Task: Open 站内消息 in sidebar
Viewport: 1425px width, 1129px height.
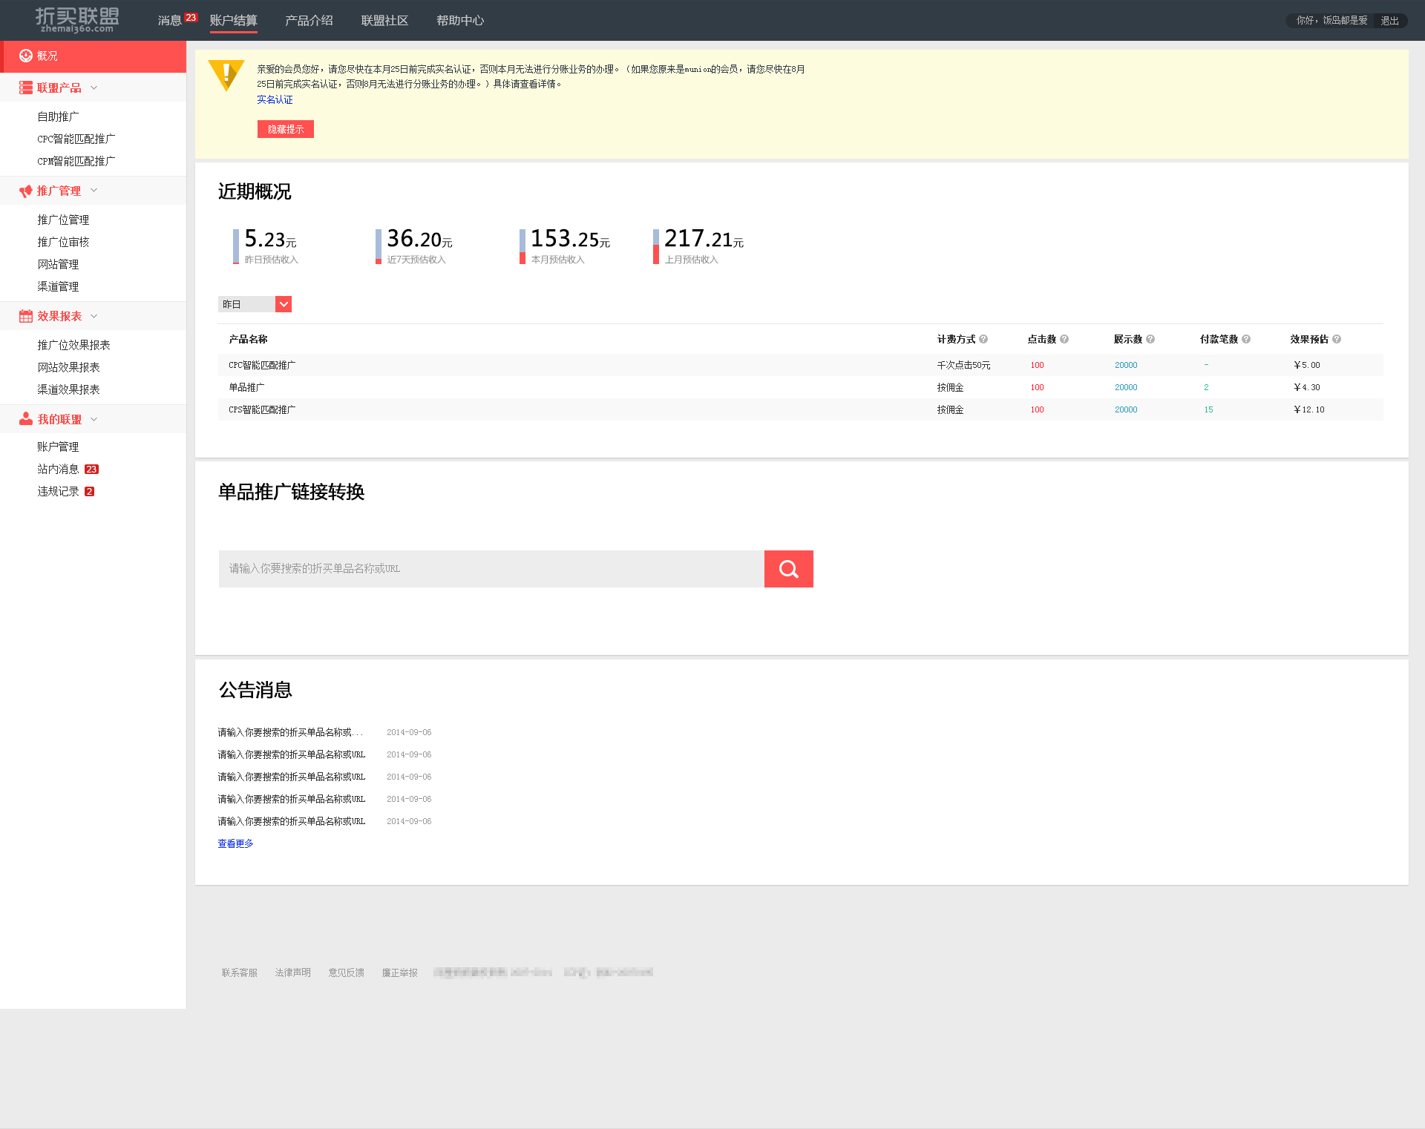Action: click(58, 469)
